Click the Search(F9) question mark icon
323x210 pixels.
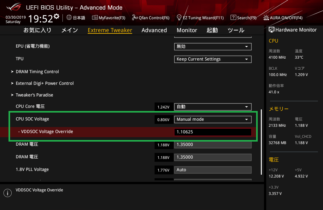(233, 18)
